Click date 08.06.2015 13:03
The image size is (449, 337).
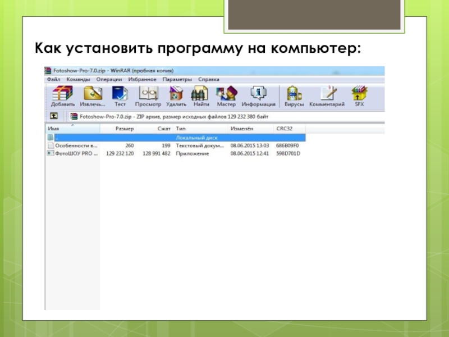(x=249, y=145)
